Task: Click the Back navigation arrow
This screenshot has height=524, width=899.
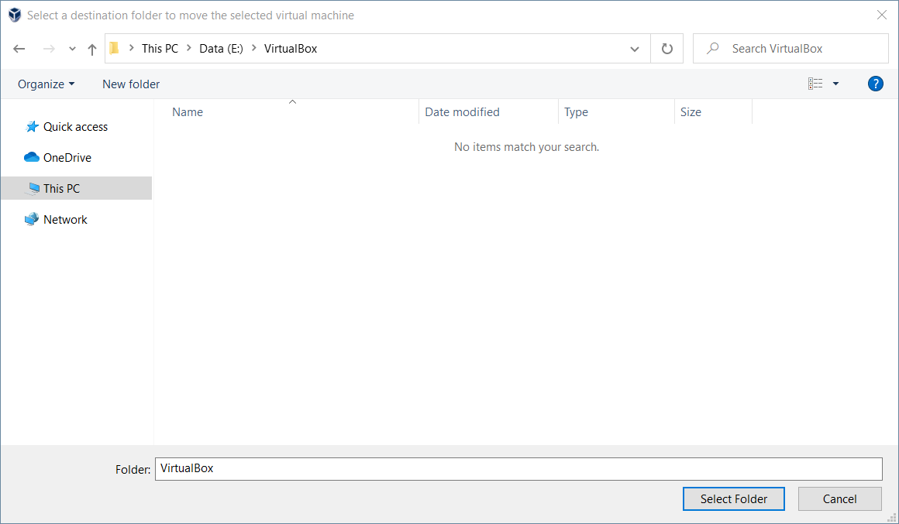Action: pos(19,49)
